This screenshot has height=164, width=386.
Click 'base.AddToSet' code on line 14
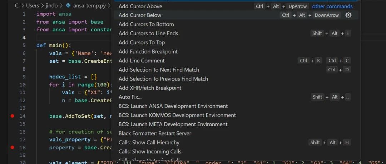pyautogui.click(x=80, y=116)
